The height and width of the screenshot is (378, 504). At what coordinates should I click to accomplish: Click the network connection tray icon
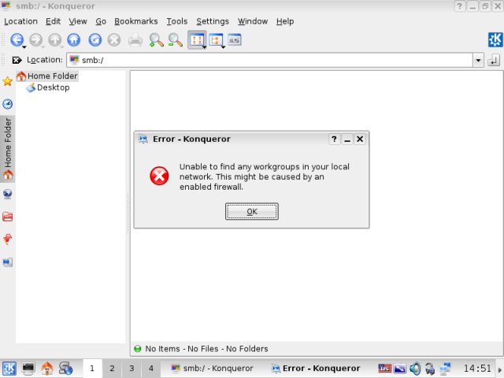pyautogui.click(x=446, y=369)
